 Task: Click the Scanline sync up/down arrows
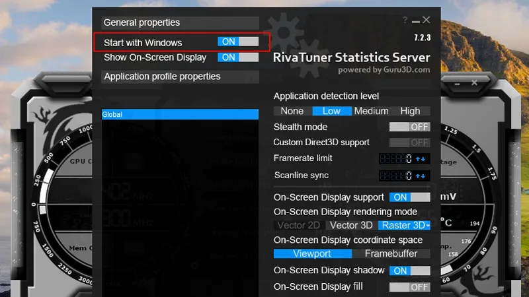click(x=421, y=176)
